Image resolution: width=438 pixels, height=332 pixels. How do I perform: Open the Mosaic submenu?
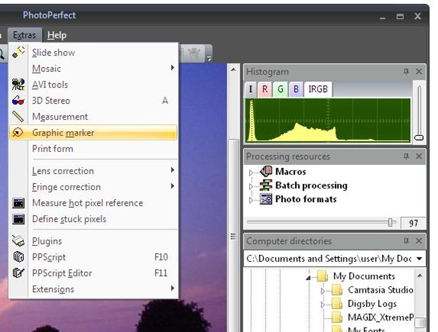(173, 68)
